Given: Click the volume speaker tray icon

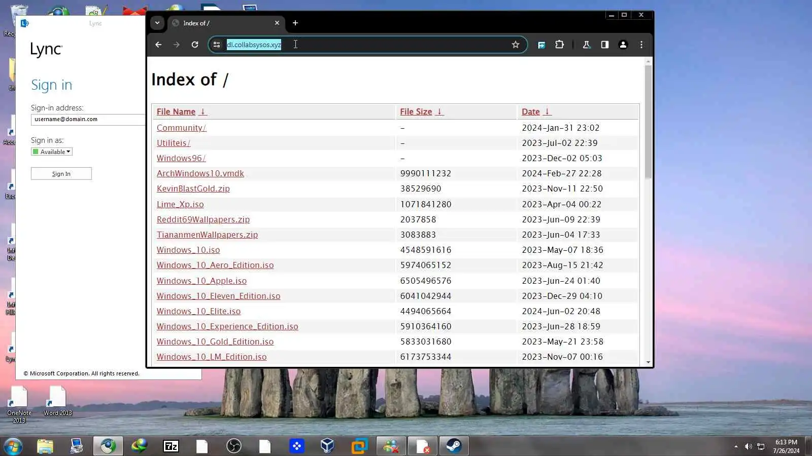Looking at the screenshot, I should click(748, 446).
